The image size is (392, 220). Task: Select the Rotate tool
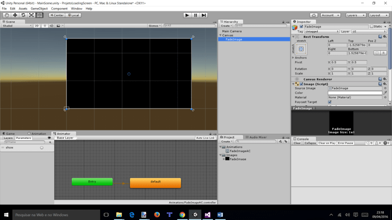(23, 15)
